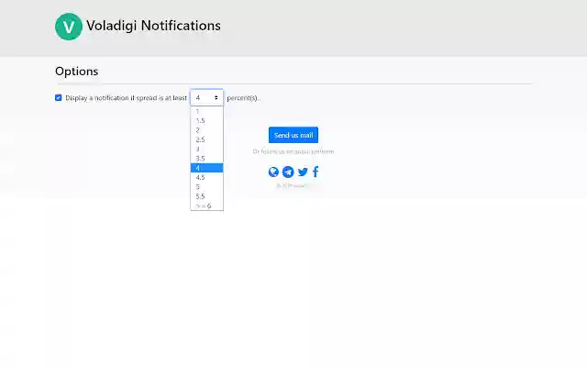Uncheck the display notification checkbox
Viewport: 587px width, 367px height.
coord(59,98)
